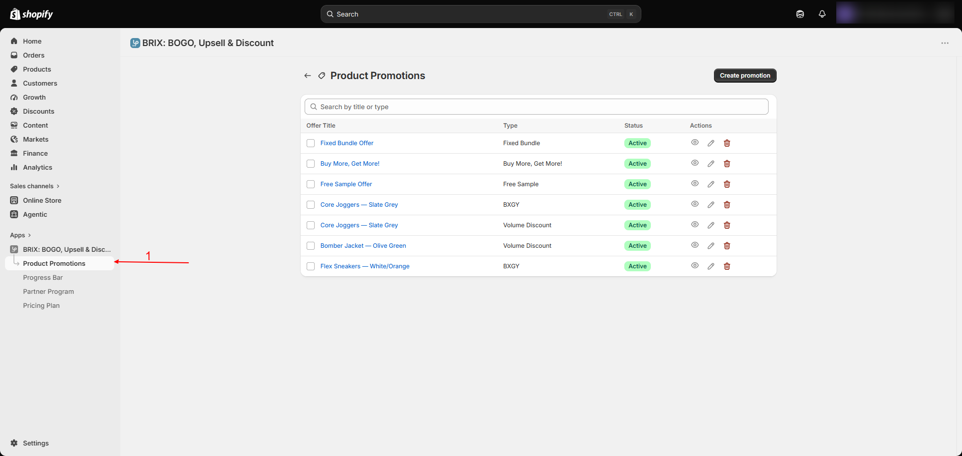Click the Offer Title column header
The width and height of the screenshot is (962, 456).
click(x=321, y=126)
